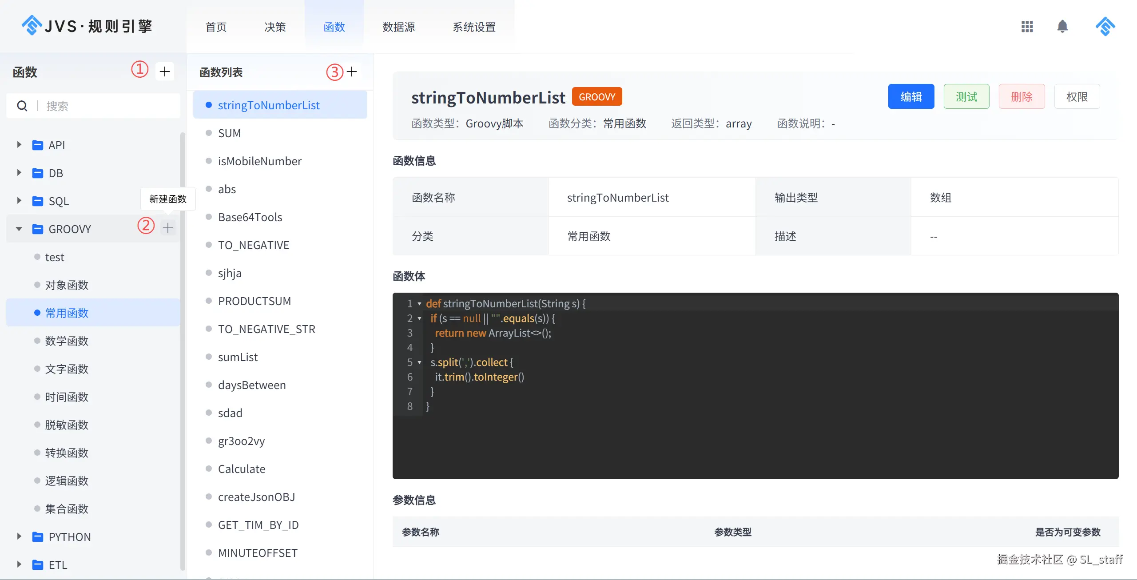Select the daysBetween function
Screen dimensions: 1137x580
(x=280, y=385)
